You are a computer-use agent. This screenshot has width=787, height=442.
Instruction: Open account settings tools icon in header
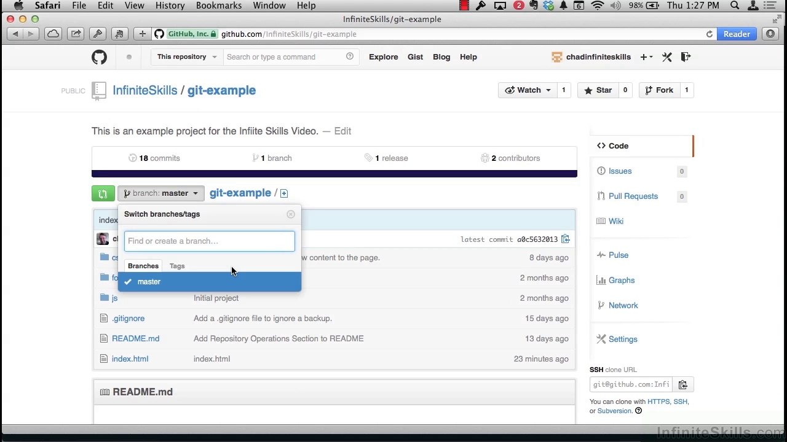click(667, 57)
